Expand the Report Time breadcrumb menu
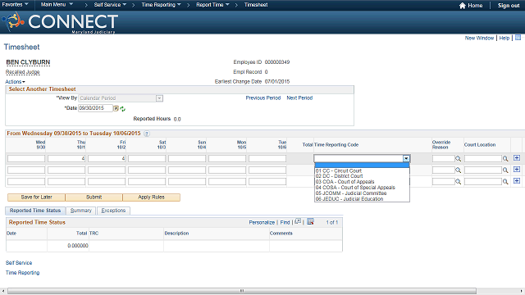This screenshot has width=525, height=295. click(213, 5)
